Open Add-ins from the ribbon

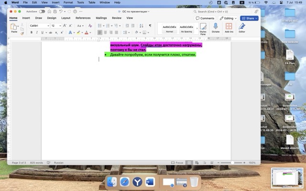coord(229,28)
